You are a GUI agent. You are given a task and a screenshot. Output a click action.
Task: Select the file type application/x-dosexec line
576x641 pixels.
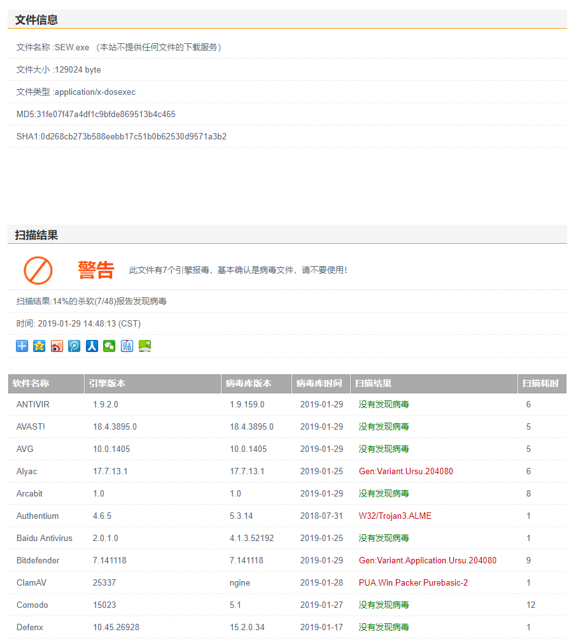point(76,92)
